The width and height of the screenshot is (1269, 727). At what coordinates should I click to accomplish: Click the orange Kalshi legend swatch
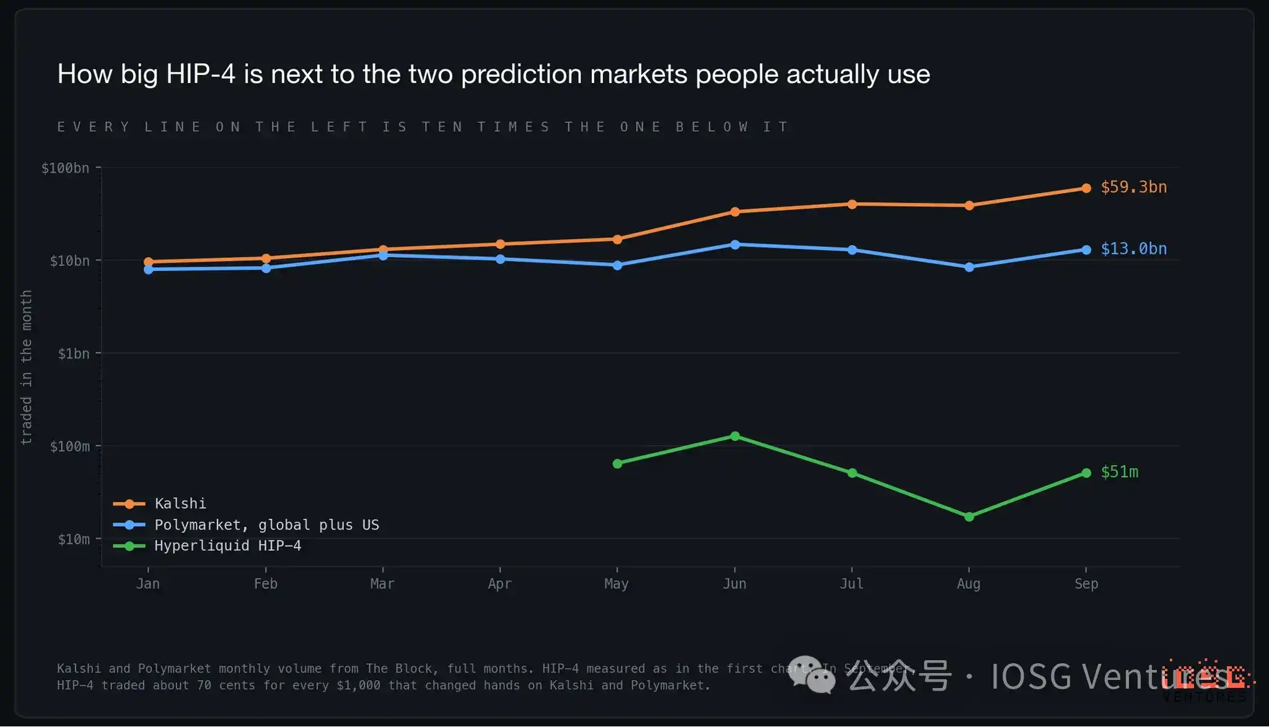pos(130,504)
